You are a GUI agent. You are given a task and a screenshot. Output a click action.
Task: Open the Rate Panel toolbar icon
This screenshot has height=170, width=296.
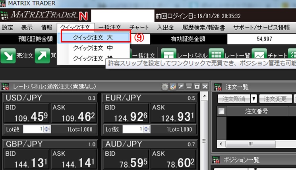pos(168,54)
